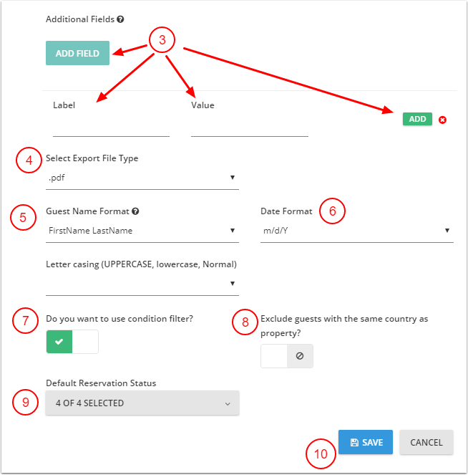The width and height of the screenshot is (468, 475).
Task: Toggle the condition filter switch
Action: 72,342
